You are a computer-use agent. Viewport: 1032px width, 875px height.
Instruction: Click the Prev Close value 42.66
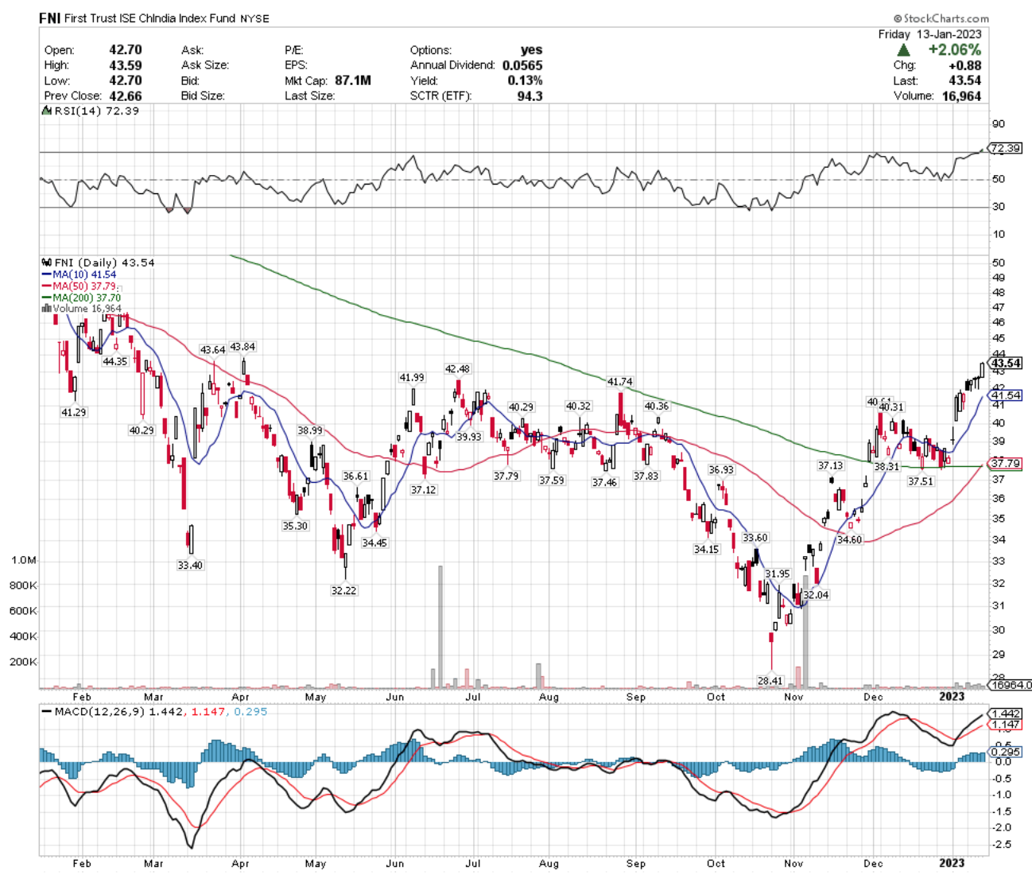[x=126, y=96]
